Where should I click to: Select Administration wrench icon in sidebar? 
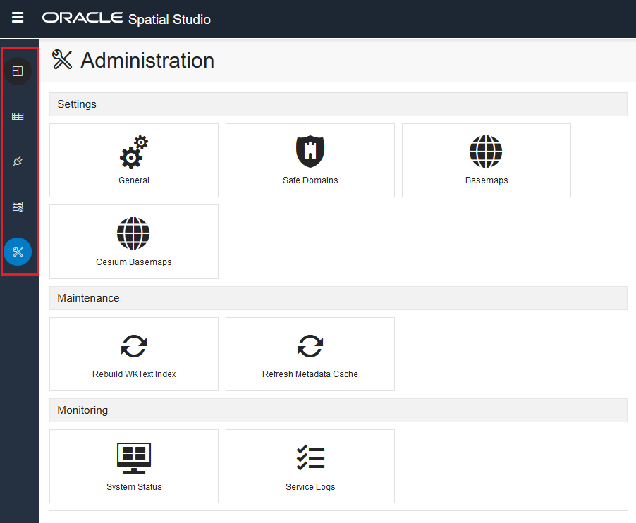(18, 252)
